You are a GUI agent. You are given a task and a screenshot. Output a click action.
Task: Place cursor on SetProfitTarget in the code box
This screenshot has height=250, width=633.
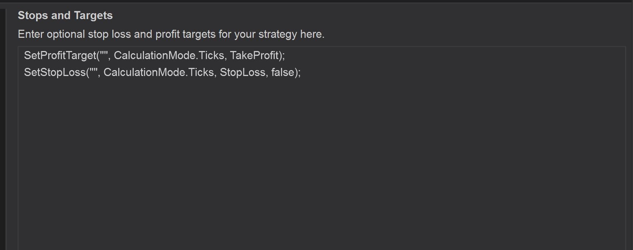coord(60,55)
